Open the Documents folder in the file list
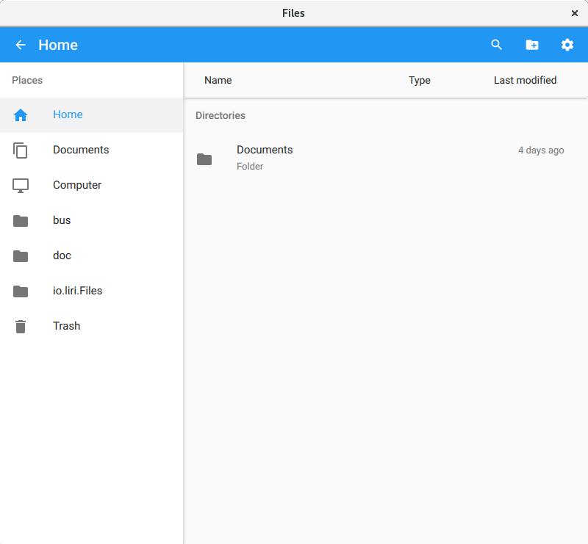 [265, 157]
